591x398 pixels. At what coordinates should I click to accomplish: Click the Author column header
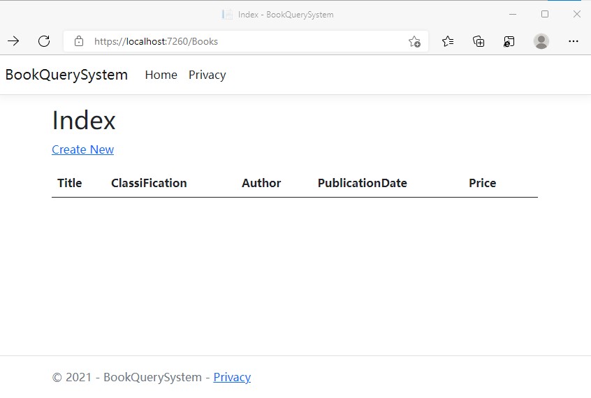[261, 183]
